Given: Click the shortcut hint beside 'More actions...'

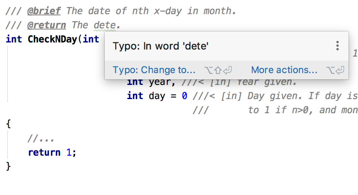Looking at the screenshot, I should click(335, 70).
